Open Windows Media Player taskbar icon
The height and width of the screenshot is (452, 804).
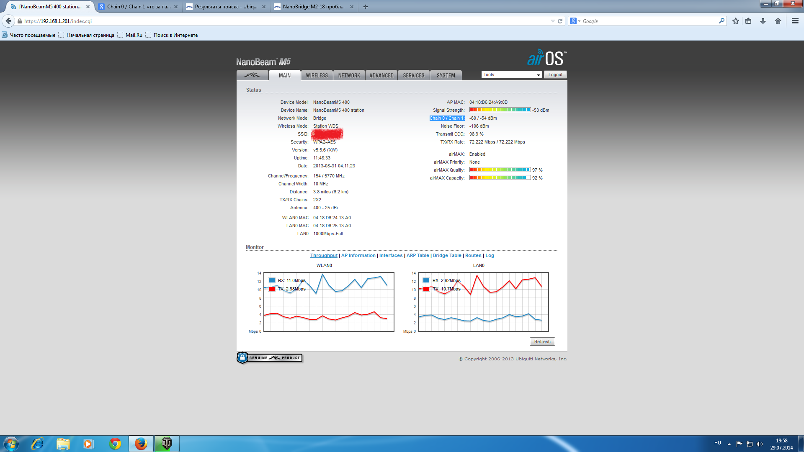(88, 444)
